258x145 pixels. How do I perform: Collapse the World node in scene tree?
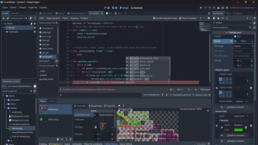pyautogui.click(x=3, y=24)
